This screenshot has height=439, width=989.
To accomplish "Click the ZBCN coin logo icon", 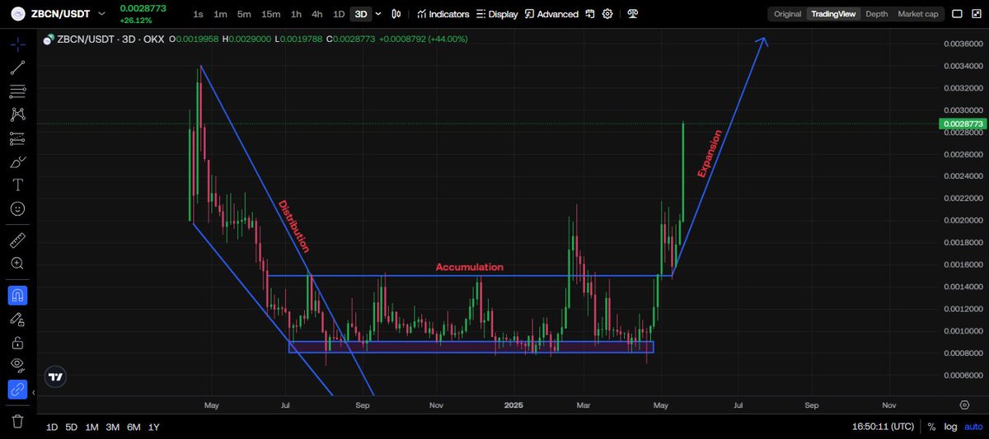I will point(17,13).
